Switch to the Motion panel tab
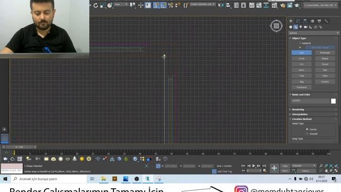 (312, 21)
